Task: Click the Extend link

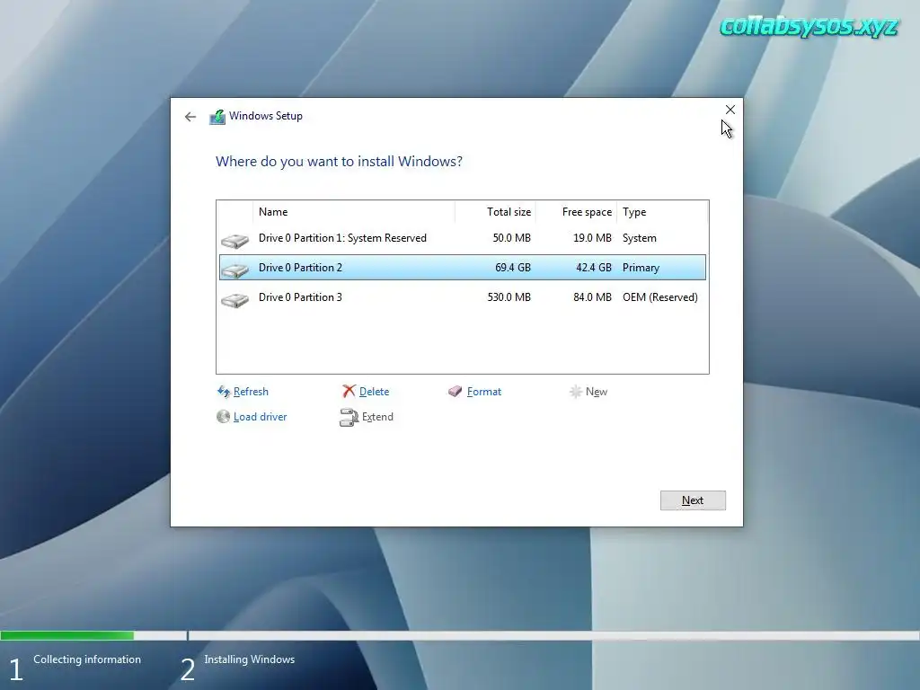Action: (377, 417)
